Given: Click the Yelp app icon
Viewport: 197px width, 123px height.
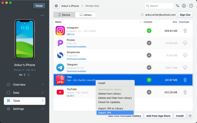Looking at the screenshot, I should tap(60, 80).
